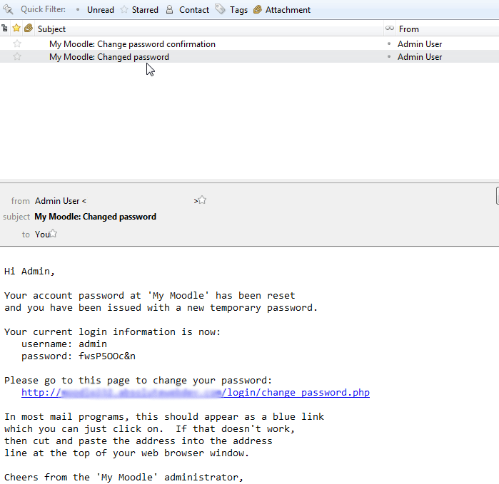The image size is (499, 484).
Task: Toggle the Unread quick filter
Action: click(95, 10)
